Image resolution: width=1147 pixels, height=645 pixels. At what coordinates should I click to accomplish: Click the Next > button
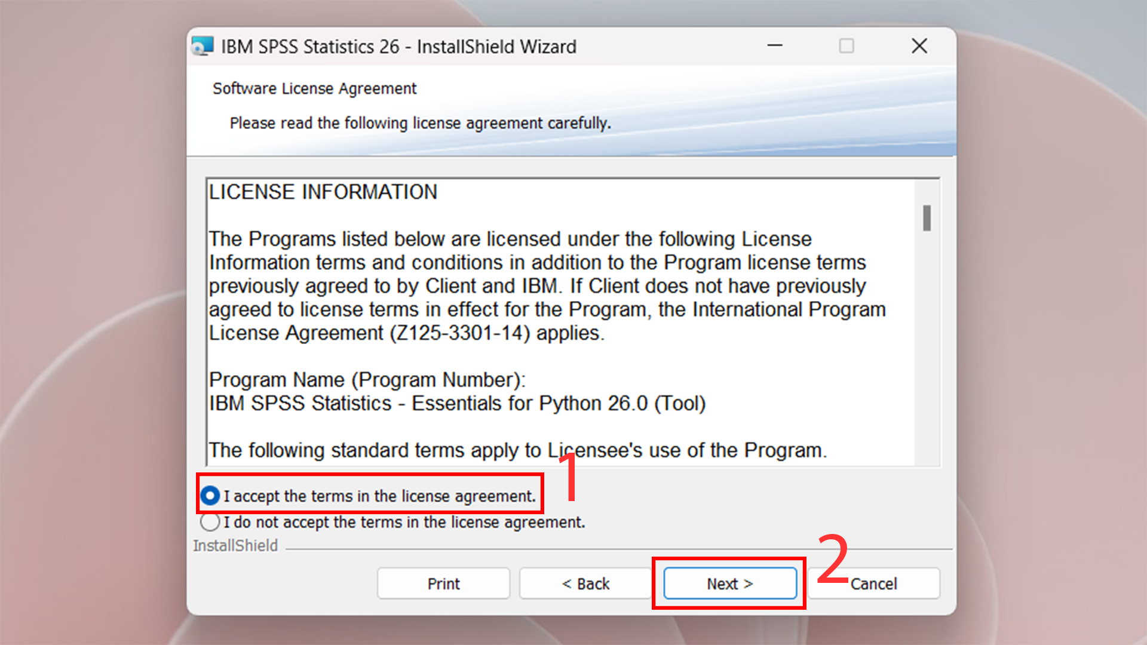(730, 583)
